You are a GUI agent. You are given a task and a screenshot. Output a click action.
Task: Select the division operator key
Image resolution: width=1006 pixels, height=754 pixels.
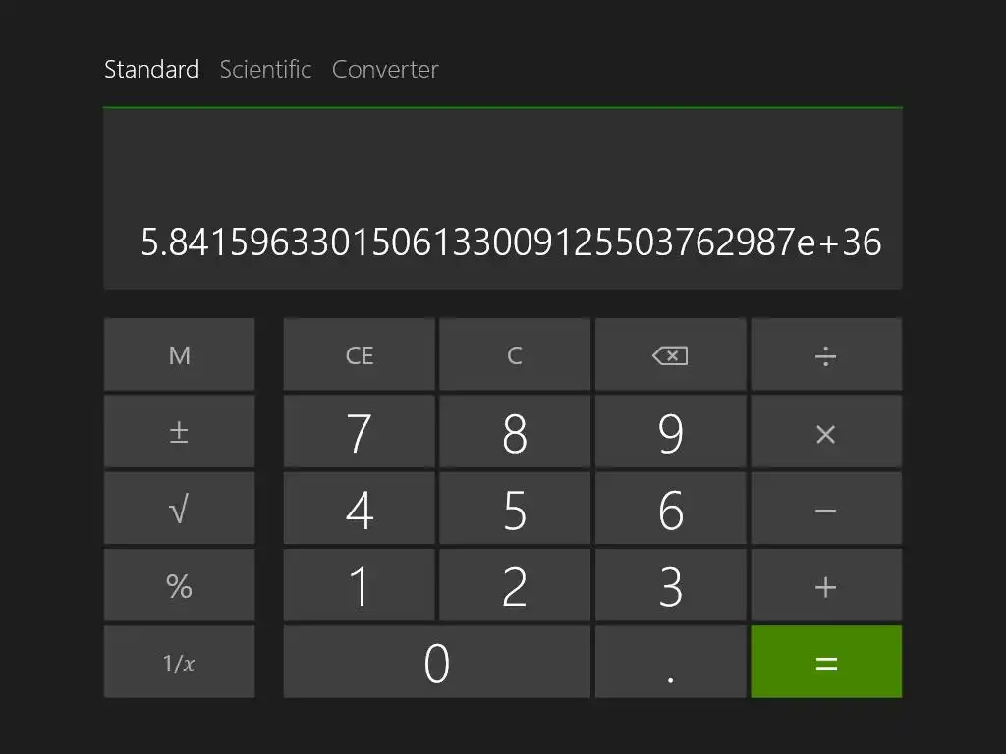(x=826, y=354)
